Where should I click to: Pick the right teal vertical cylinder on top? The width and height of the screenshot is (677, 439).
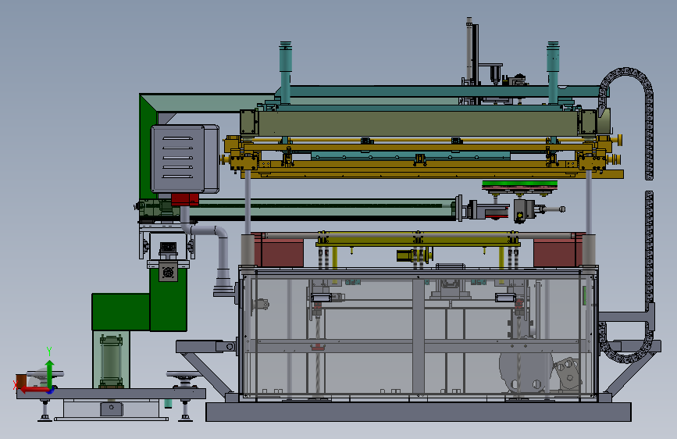coord(553,73)
